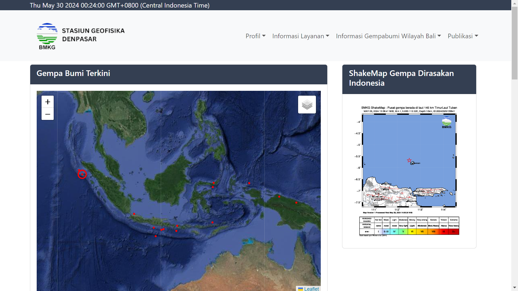The height and width of the screenshot is (291, 518).
Task: Click the Gempa Bumi Terkini heading
Action: (x=73, y=73)
